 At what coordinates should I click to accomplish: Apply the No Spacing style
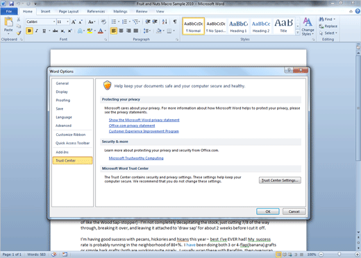(216, 26)
